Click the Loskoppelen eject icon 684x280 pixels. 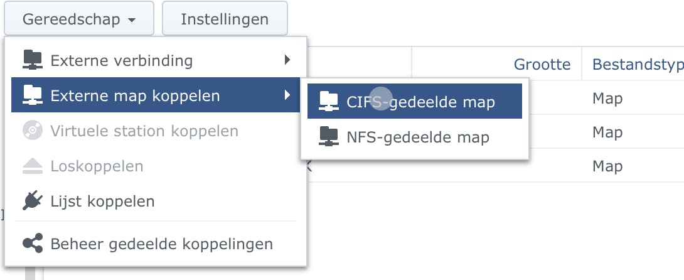33,166
